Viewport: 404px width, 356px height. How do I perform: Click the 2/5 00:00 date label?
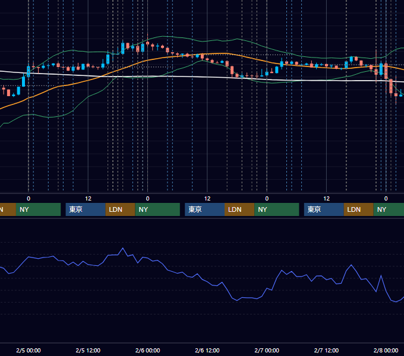click(29, 350)
